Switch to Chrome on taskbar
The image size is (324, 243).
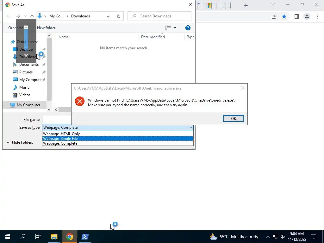tap(69, 237)
